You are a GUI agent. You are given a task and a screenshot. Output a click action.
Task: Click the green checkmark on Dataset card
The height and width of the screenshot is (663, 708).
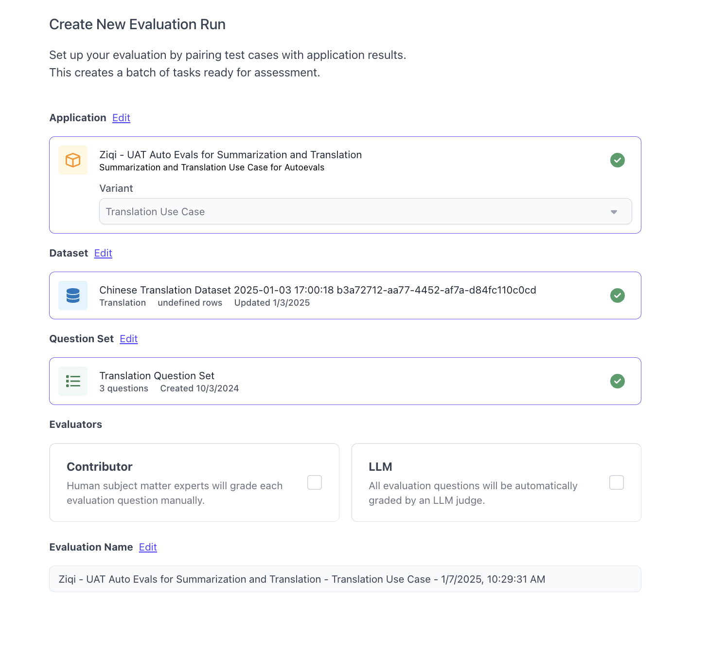point(618,295)
